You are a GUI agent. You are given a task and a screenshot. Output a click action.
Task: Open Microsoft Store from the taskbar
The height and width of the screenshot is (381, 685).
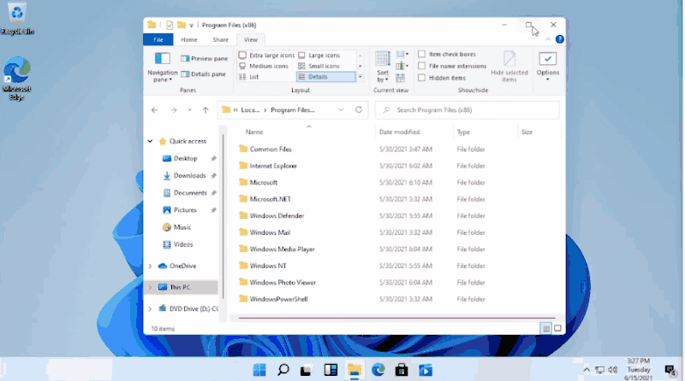(402, 370)
